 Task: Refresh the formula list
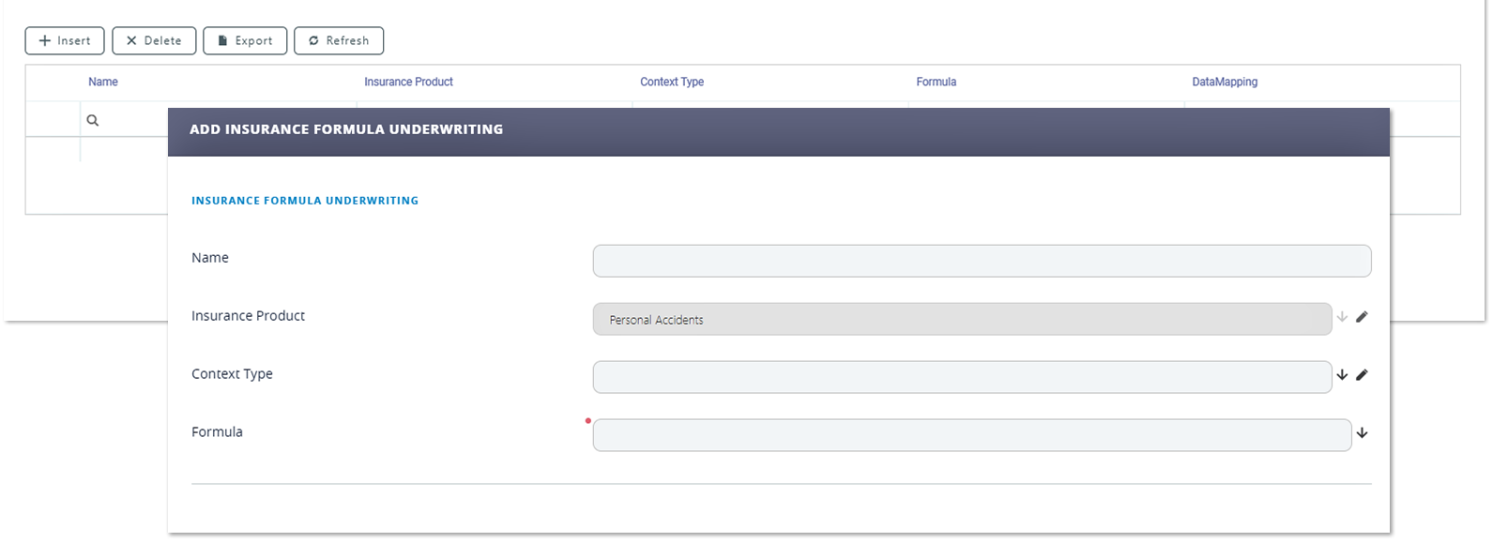(x=339, y=41)
